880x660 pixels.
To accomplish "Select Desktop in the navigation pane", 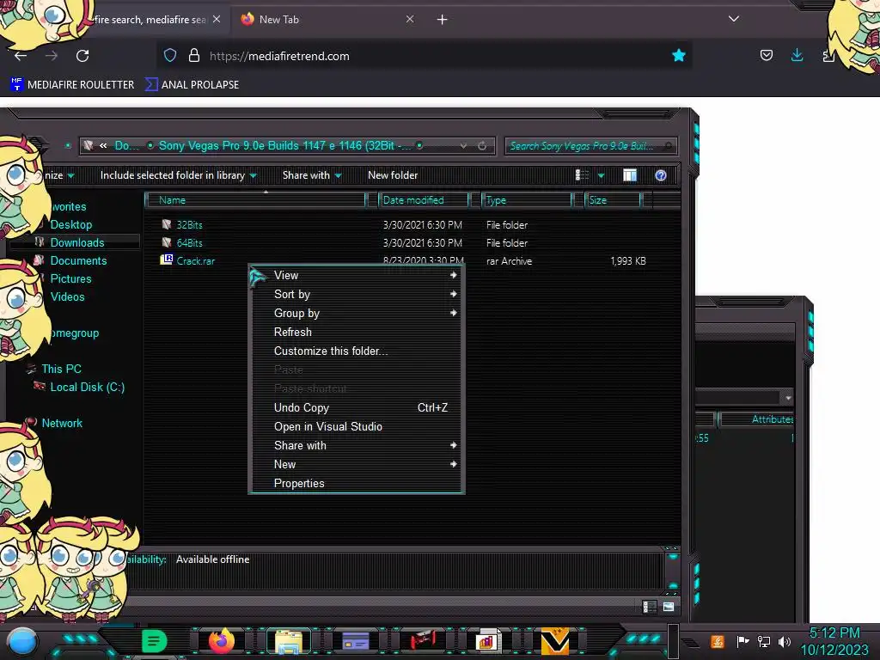I will (70, 224).
